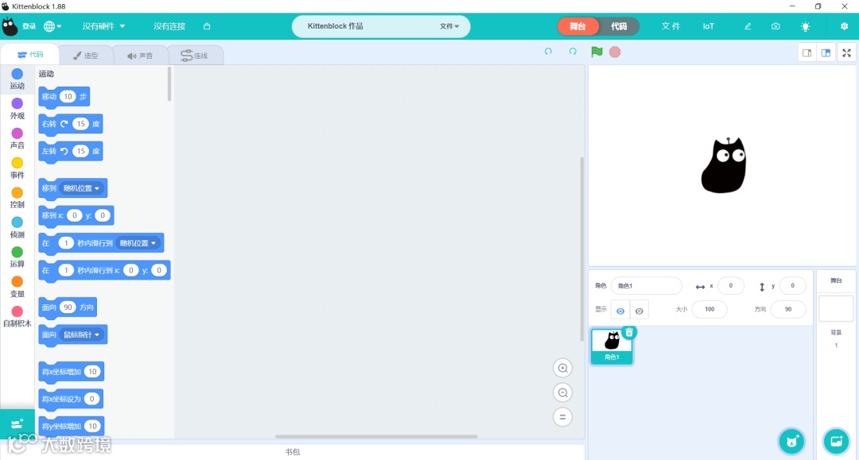Select the 外观 looks category
This screenshot has height=460, width=859.
tap(17, 109)
